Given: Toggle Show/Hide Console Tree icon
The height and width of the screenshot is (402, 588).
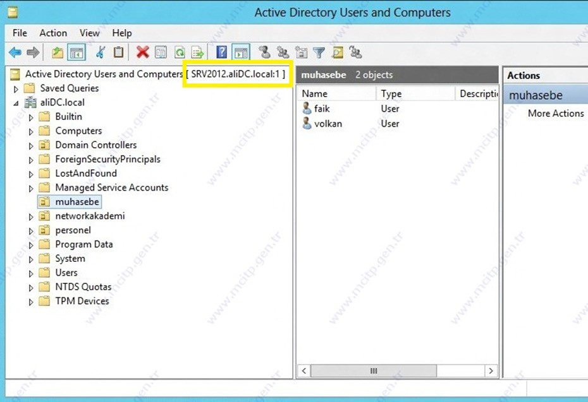Looking at the screenshot, I should (x=77, y=52).
